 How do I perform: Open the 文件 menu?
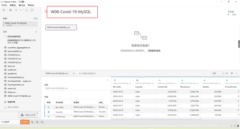coord(4,5)
